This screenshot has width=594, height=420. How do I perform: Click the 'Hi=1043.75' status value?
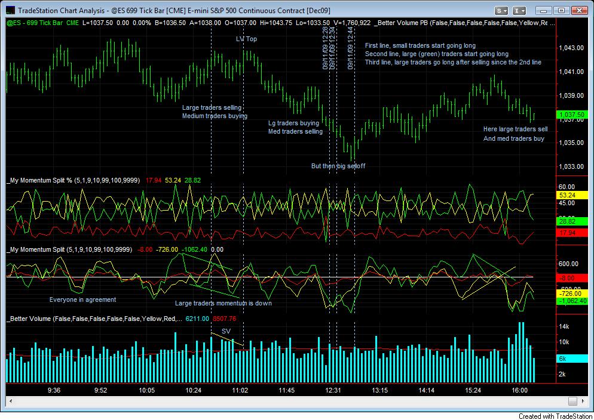tap(276, 23)
